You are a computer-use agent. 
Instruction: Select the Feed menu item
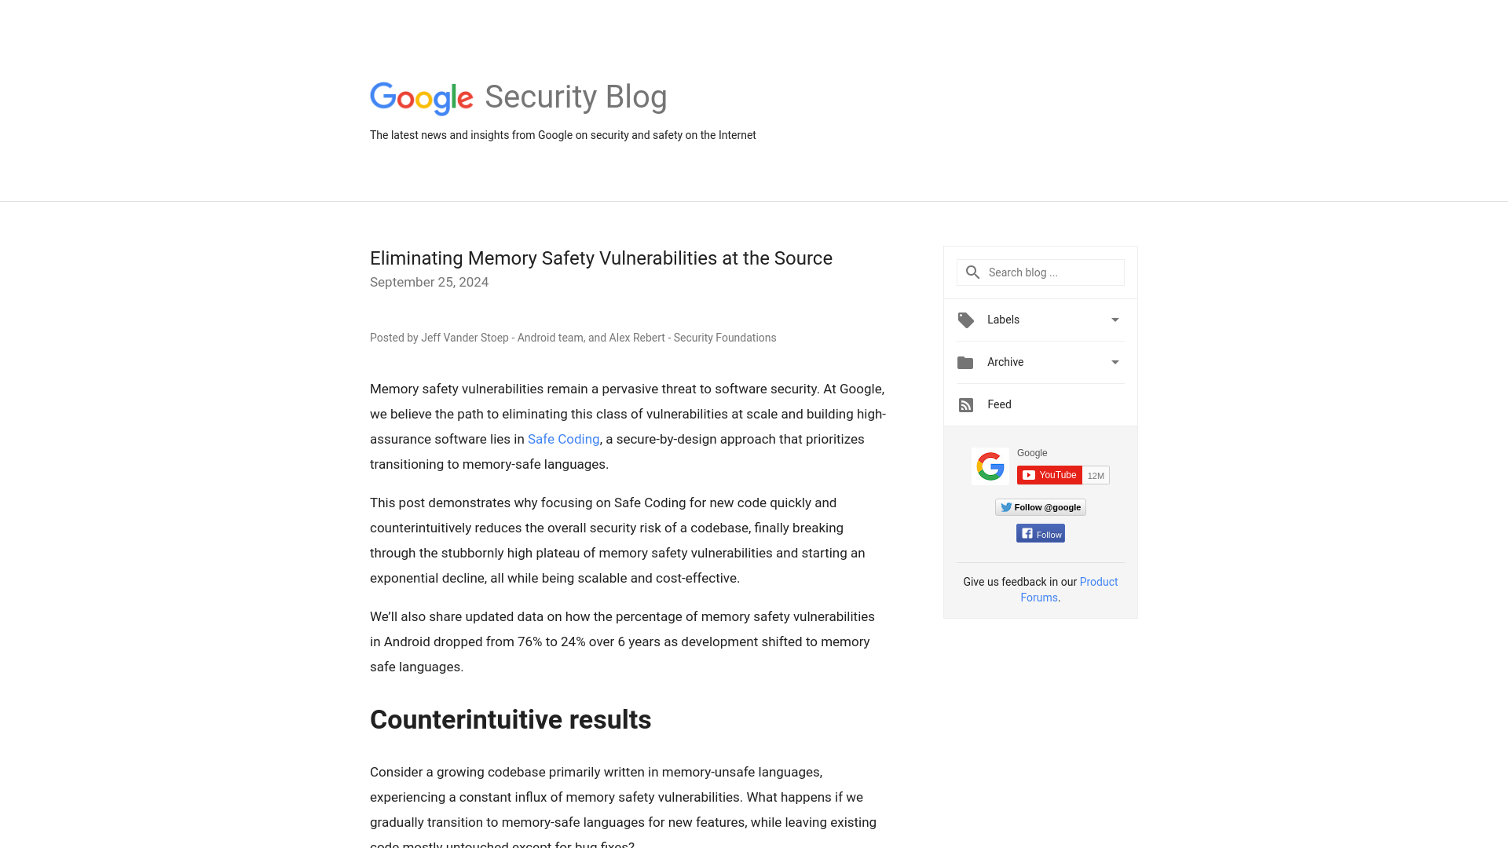click(1000, 404)
